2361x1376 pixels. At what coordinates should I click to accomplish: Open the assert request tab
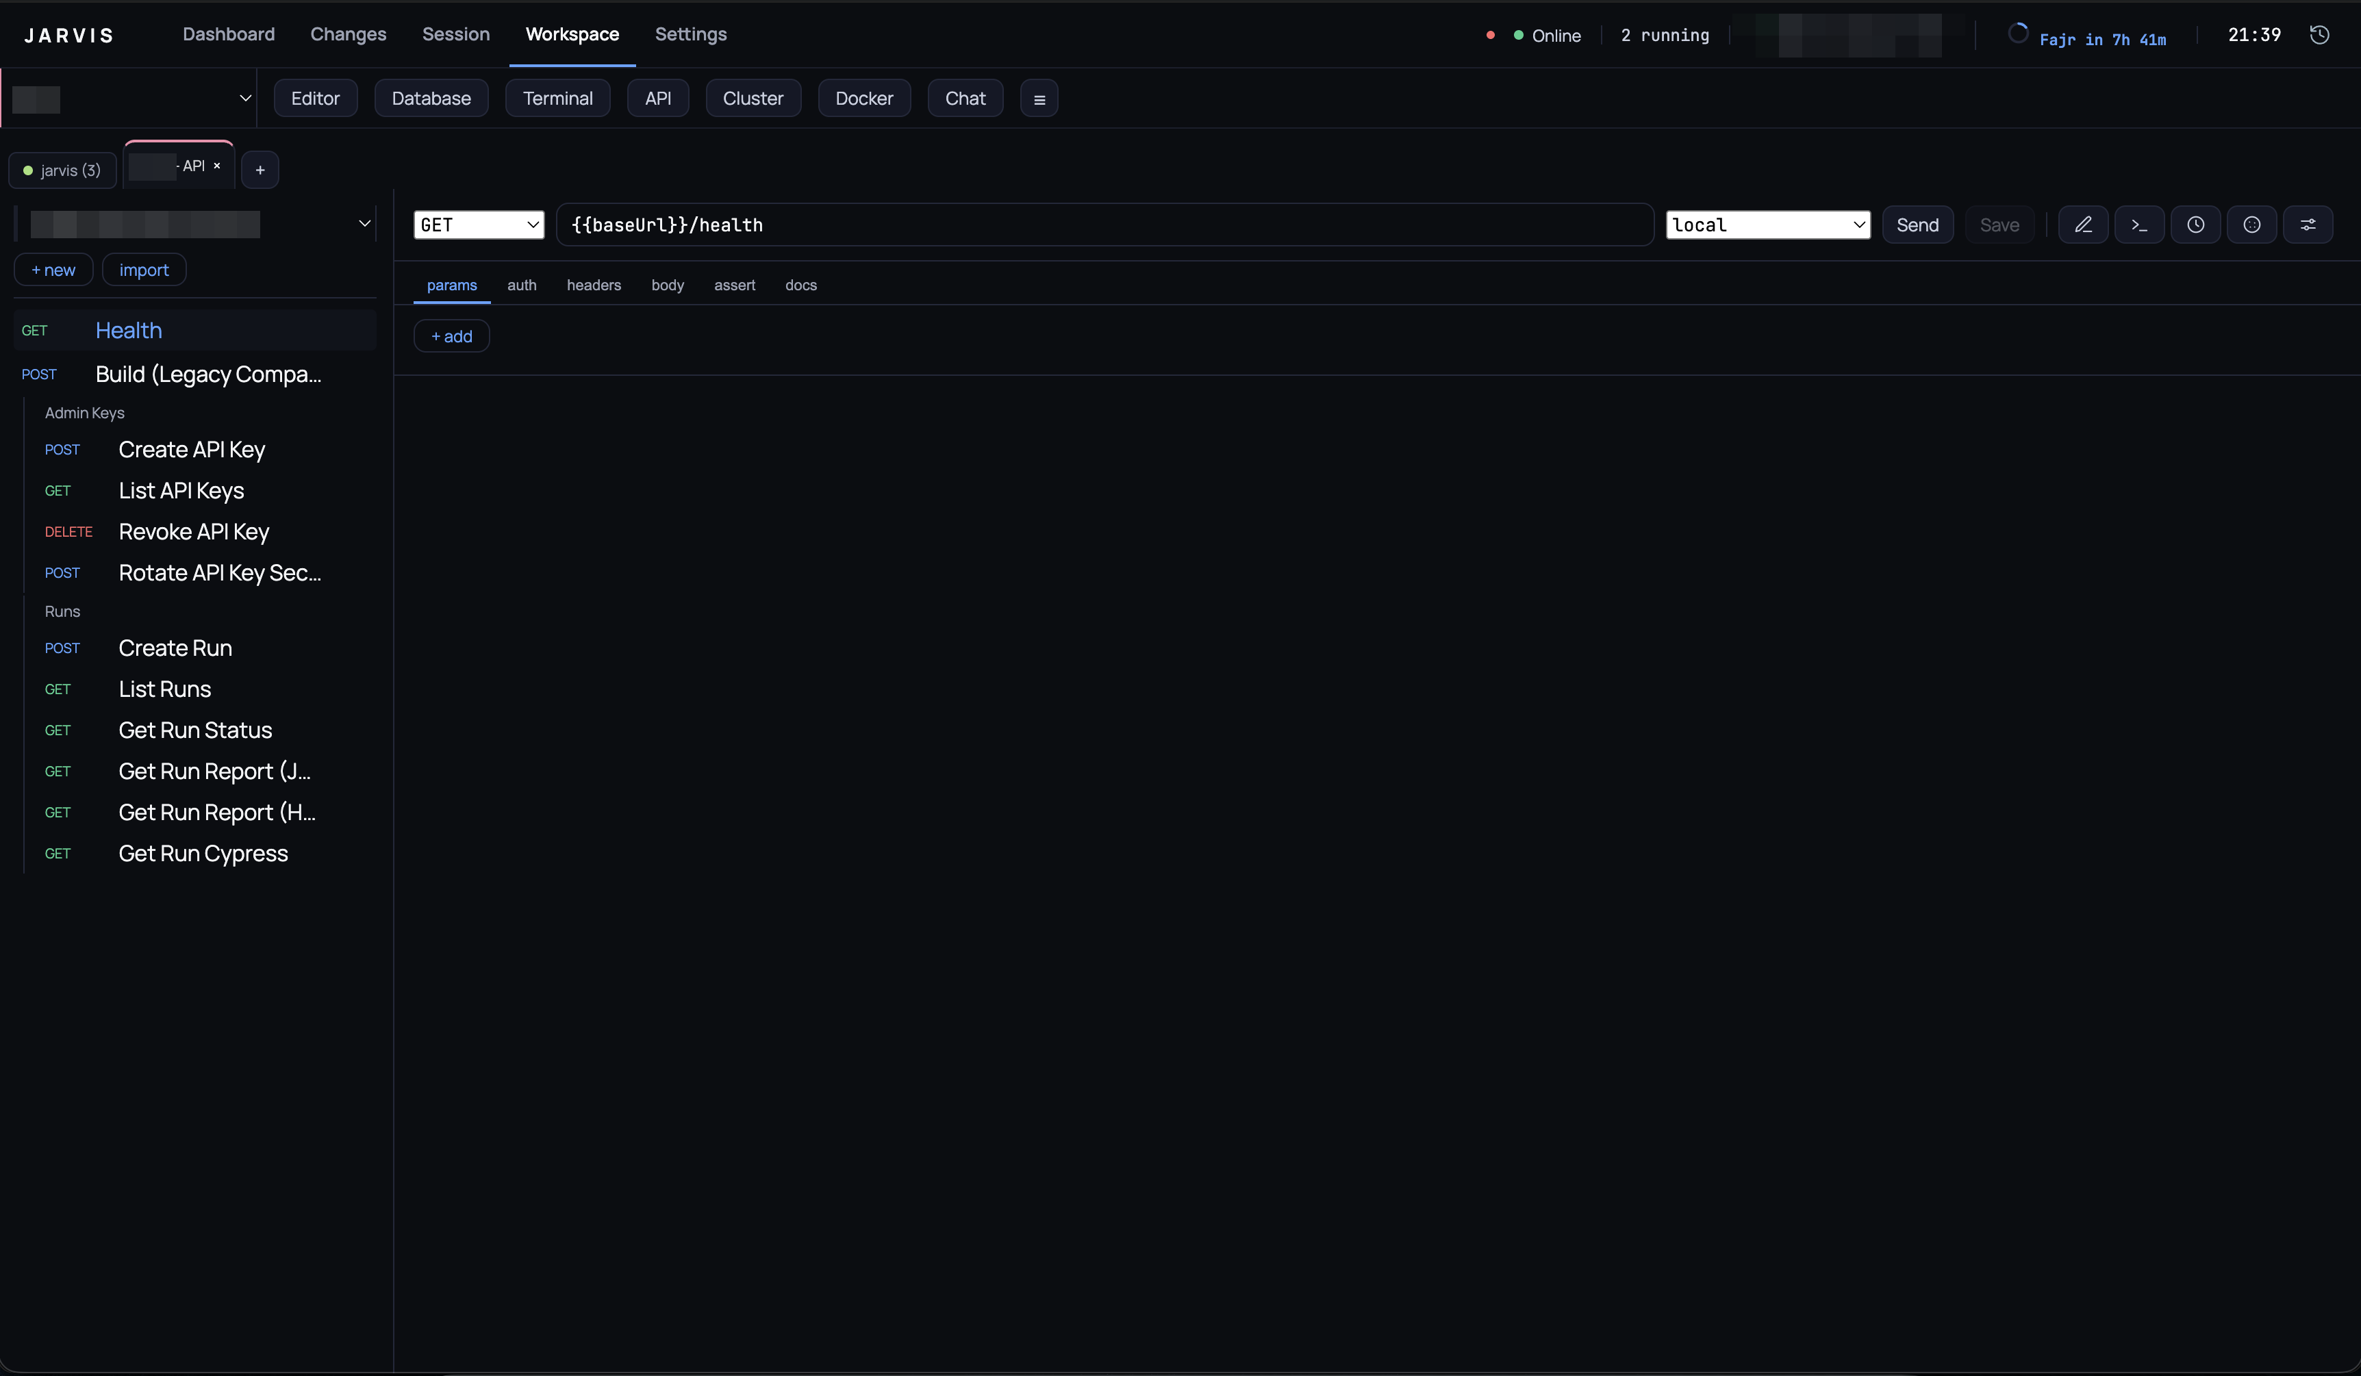click(x=735, y=285)
